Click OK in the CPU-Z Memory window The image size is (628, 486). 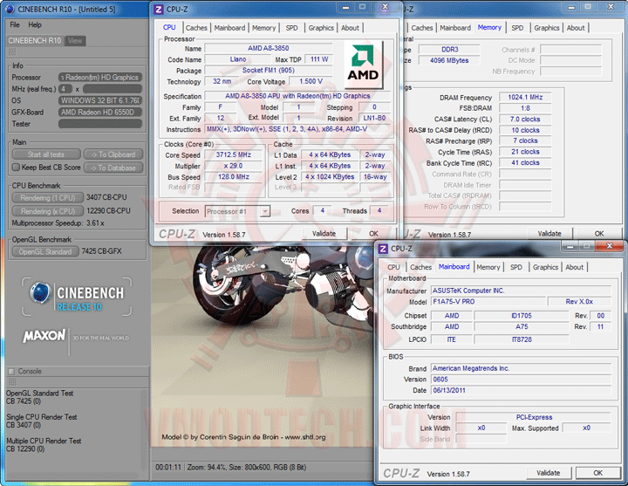[598, 234]
